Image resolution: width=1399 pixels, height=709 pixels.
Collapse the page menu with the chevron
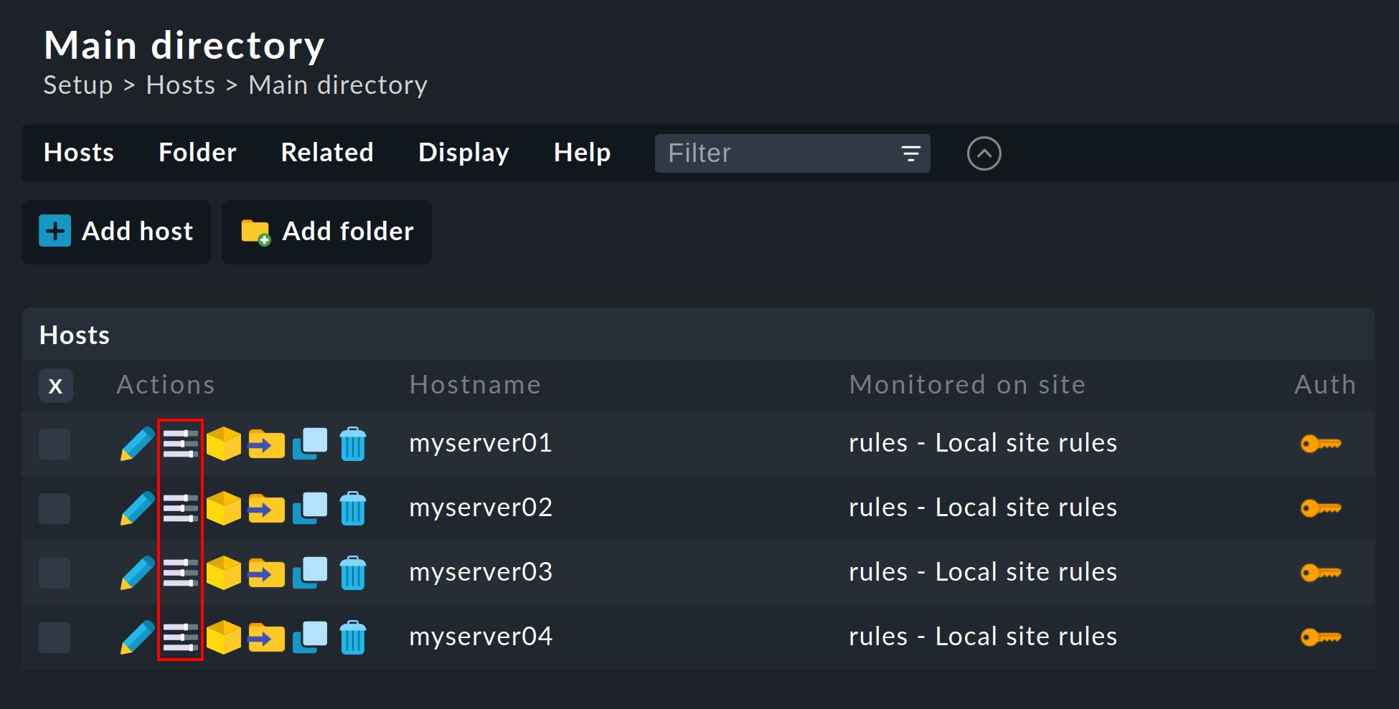click(x=984, y=153)
